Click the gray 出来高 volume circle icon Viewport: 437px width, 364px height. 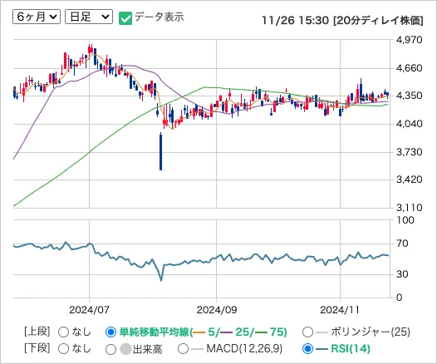click(125, 349)
